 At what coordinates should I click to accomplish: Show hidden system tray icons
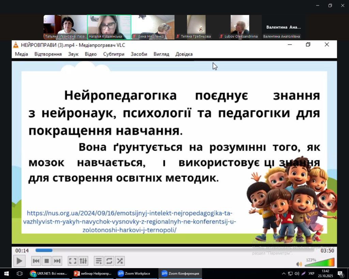tap(284, 274)
